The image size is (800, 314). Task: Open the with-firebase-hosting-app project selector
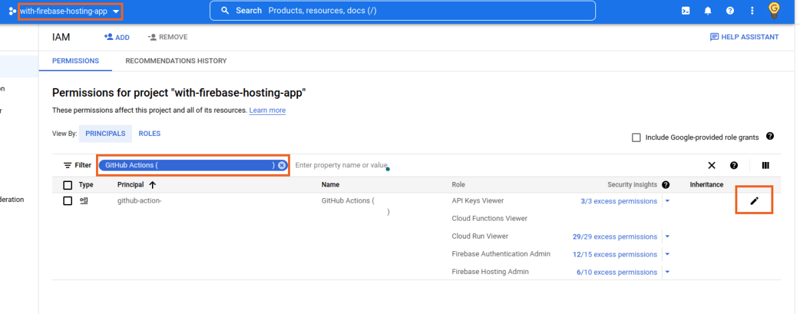click(x=69, y=11)
